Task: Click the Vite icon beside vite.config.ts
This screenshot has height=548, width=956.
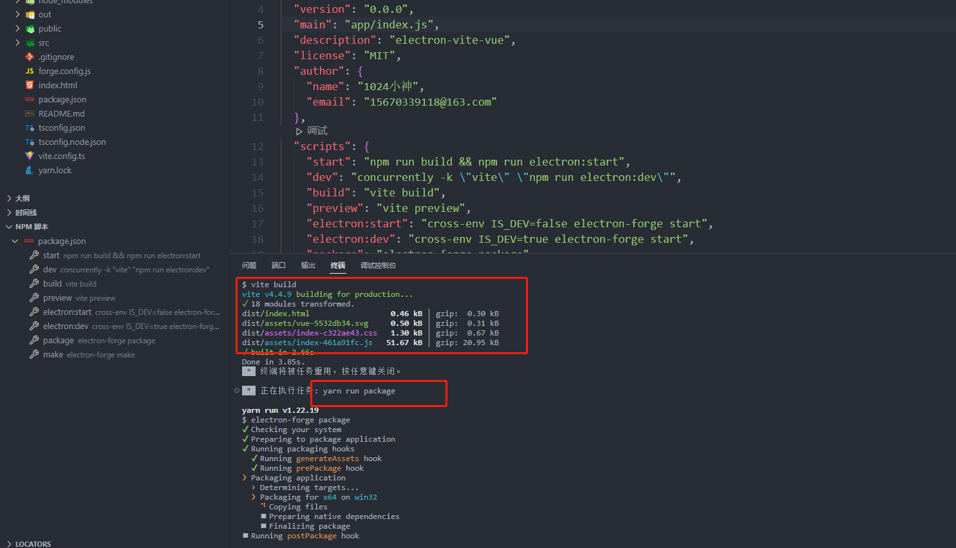Action: [28, 156]
